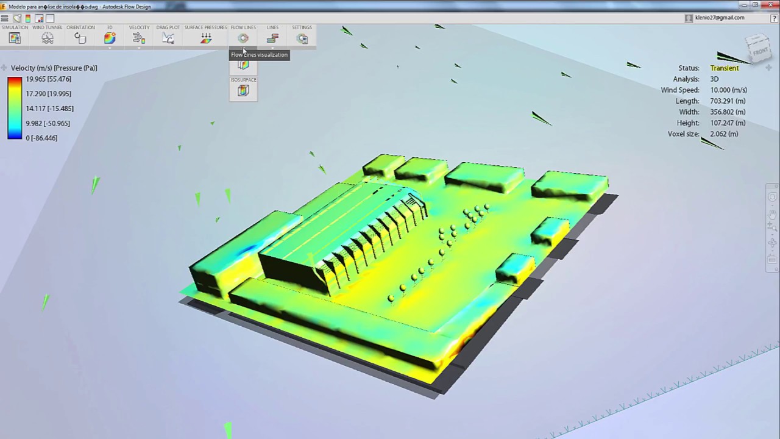
Task: Show the Drag Plot icon
Action: (168, 38)
